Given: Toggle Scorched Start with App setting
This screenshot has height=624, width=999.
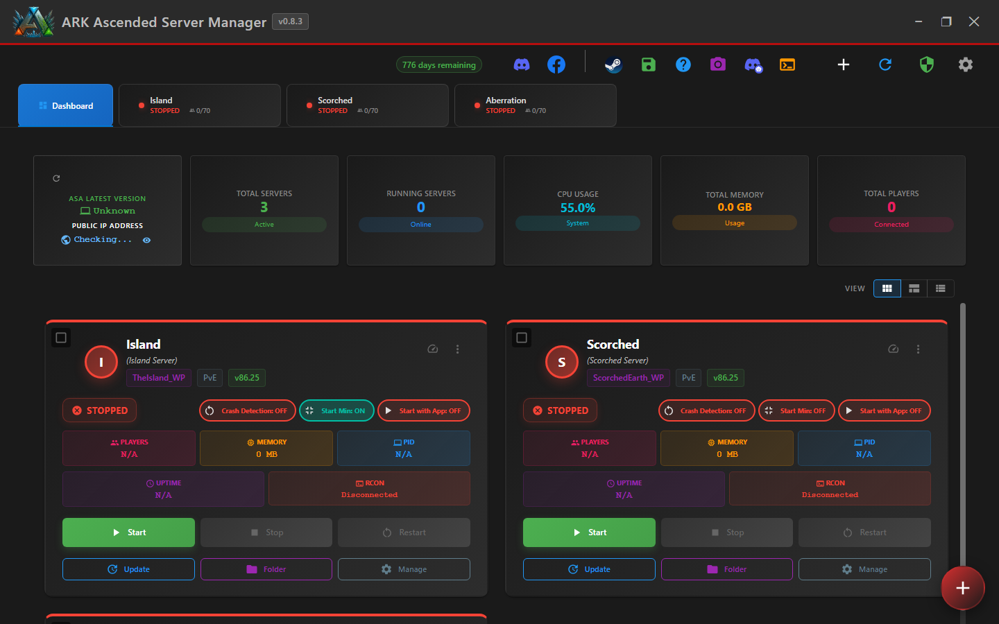Looking at the screenshot, I should [x=885, y=410].
